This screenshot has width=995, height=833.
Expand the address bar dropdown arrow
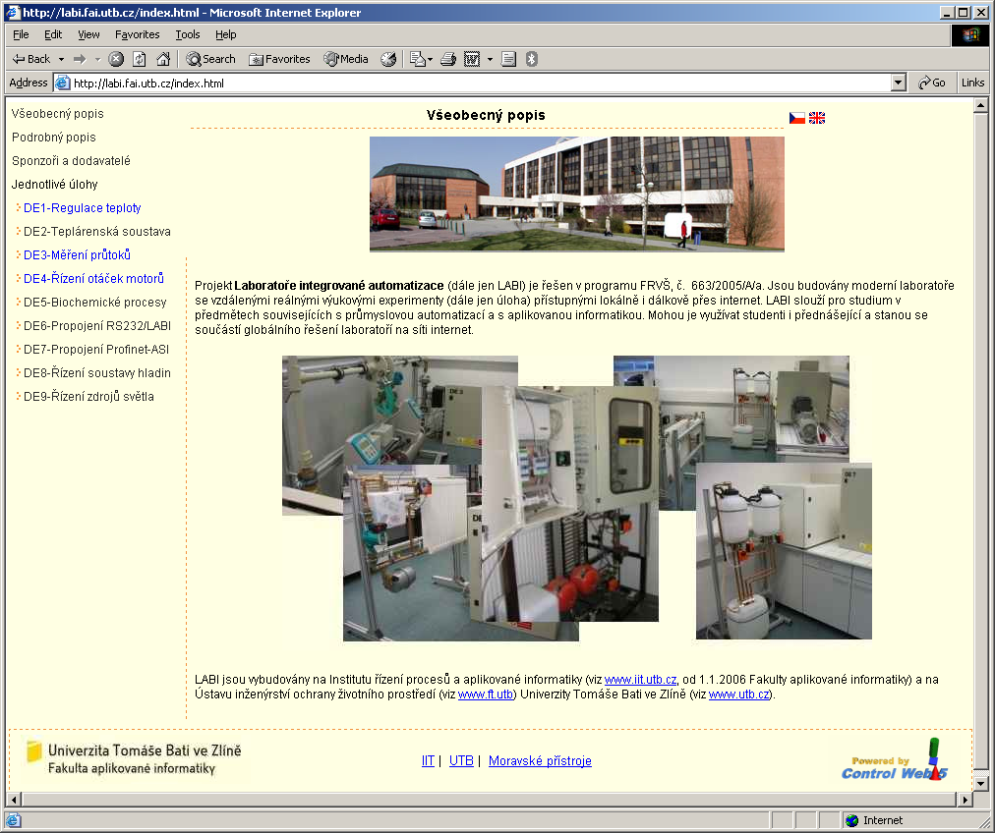(x=898, y=83)
